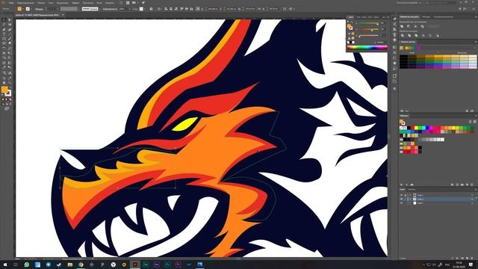Screen dimensions: 478x269
Task: Select the black swatch in Swatches panel
Action: coord(409,128)
